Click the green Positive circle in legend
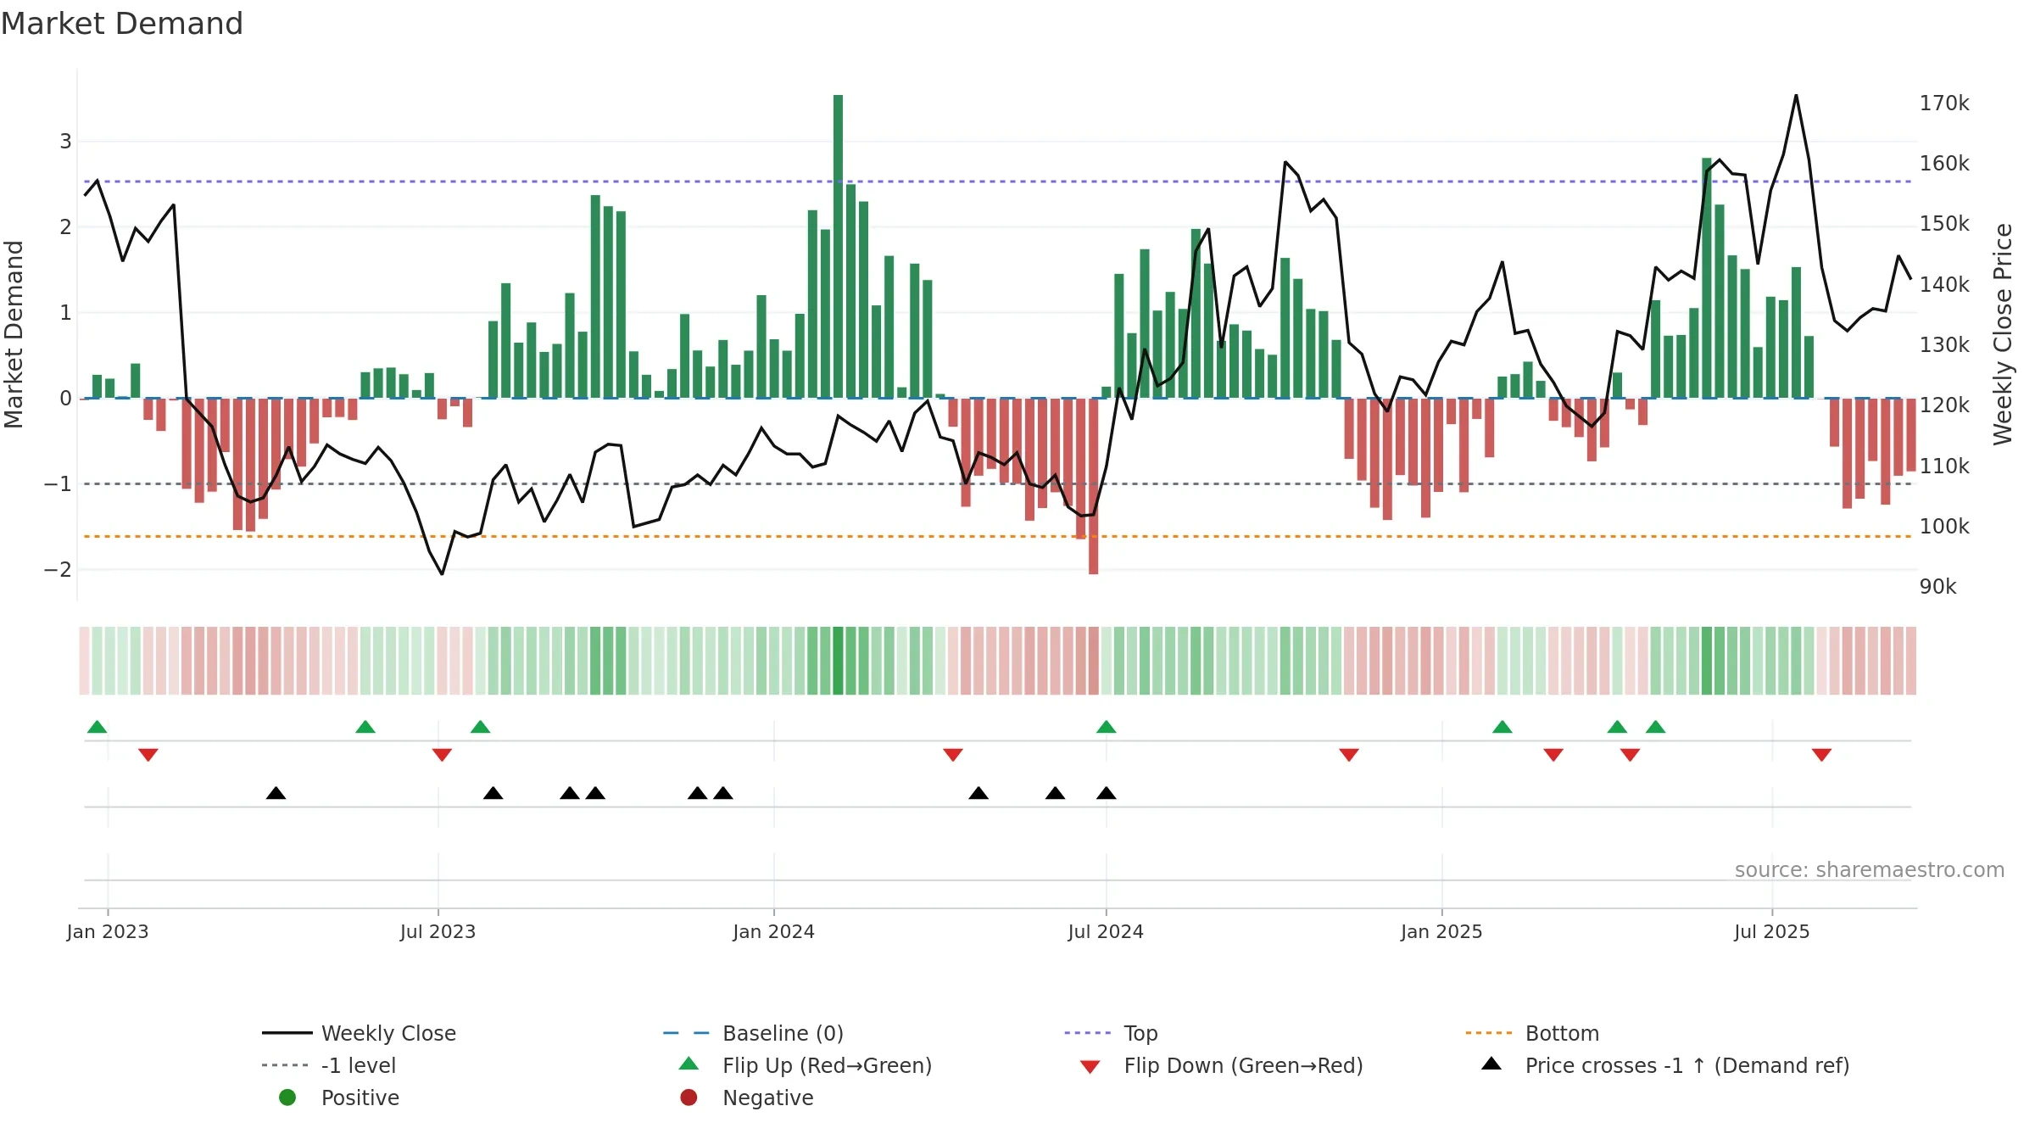Viewport: 2035px width, 1145px height. (x=287, y=1098)
